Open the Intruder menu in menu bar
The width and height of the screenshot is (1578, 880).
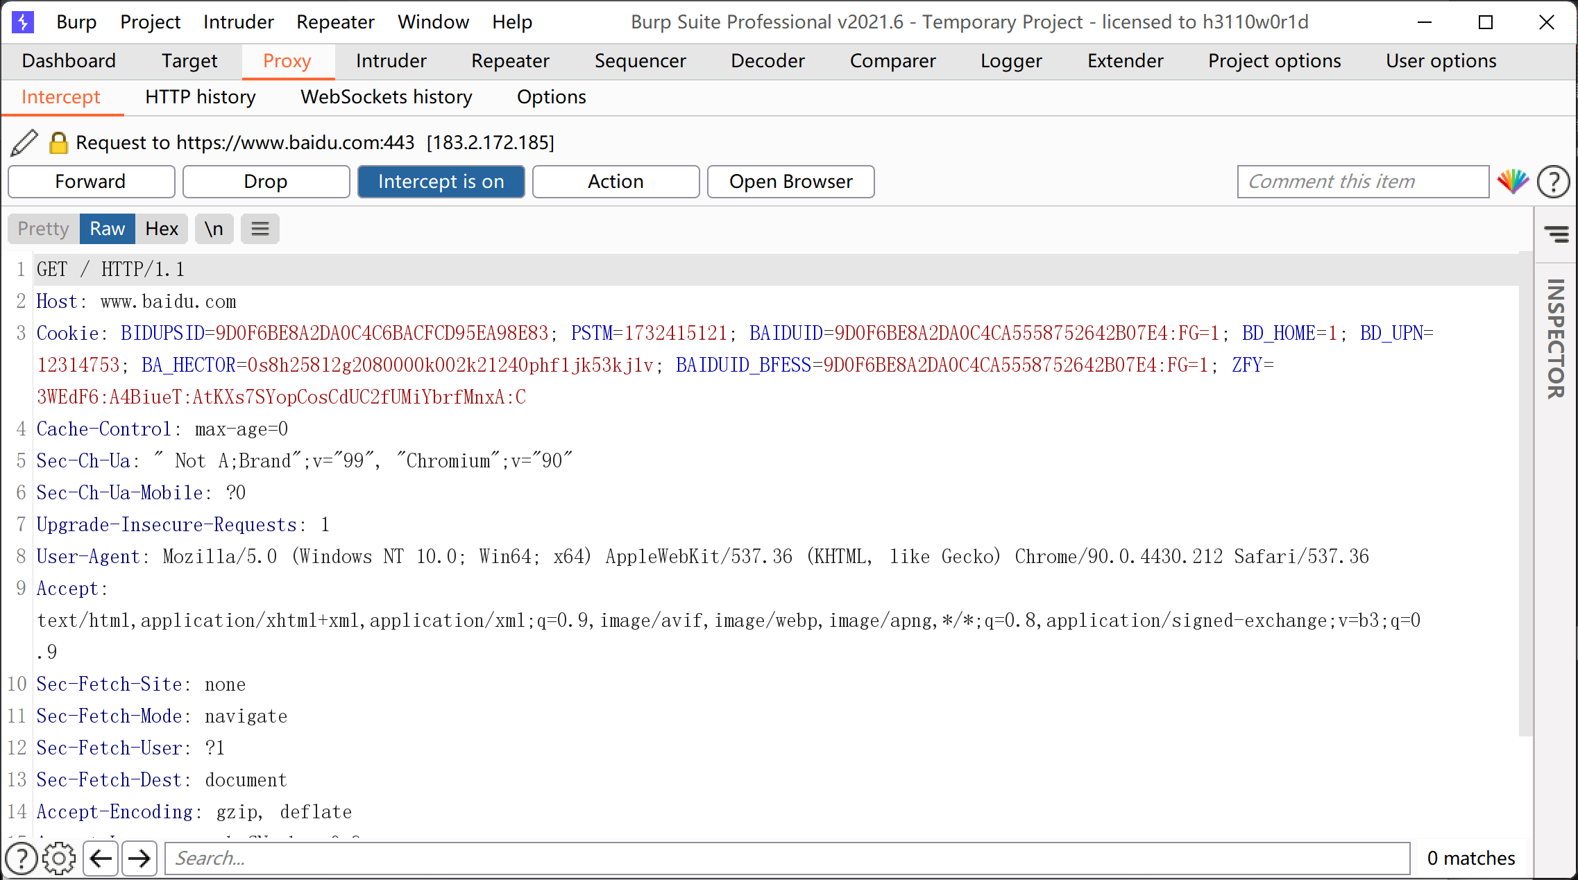point(239,22)
